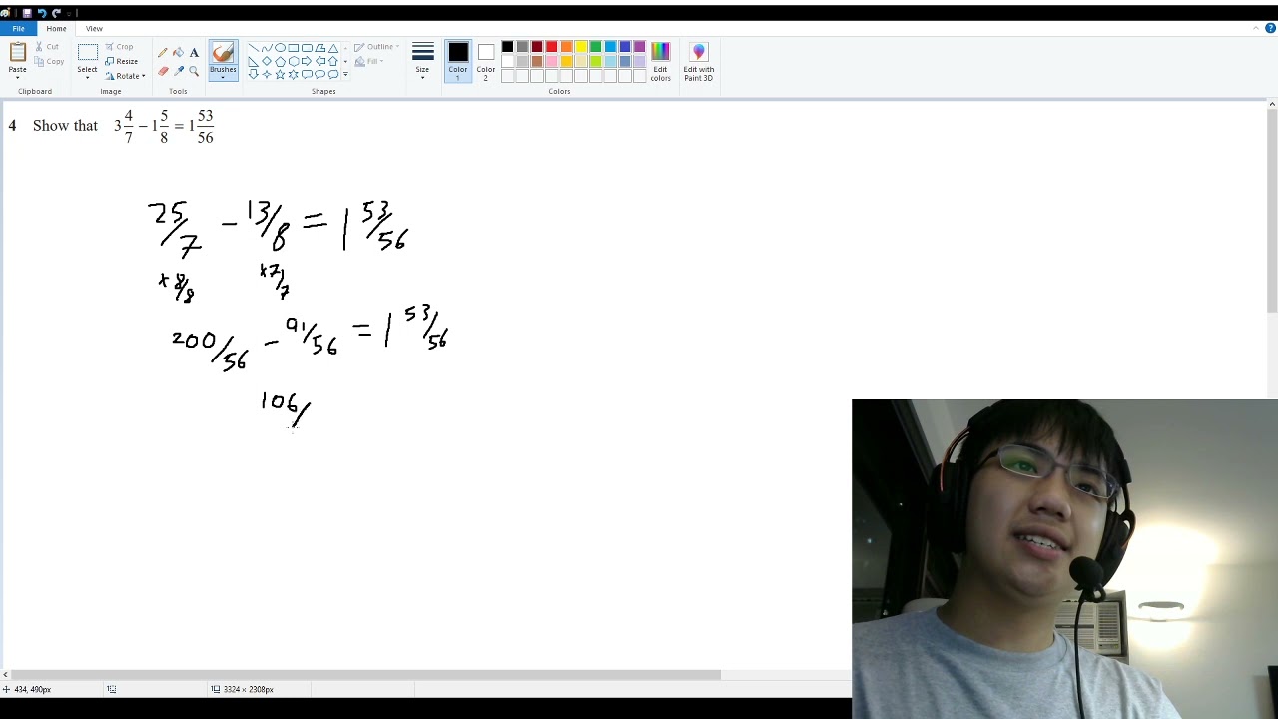
Task: Switch to the View tab
Action: click(x=94, y=28)
